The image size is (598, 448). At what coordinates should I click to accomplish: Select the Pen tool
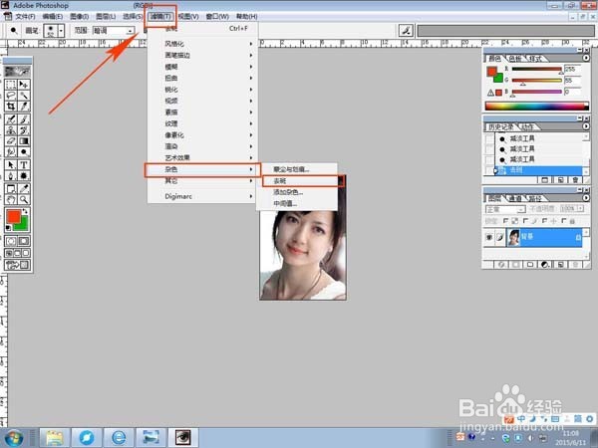(11, 176)
